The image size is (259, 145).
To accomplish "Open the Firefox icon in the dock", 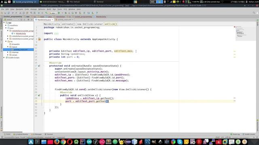I will coord(57,142).
